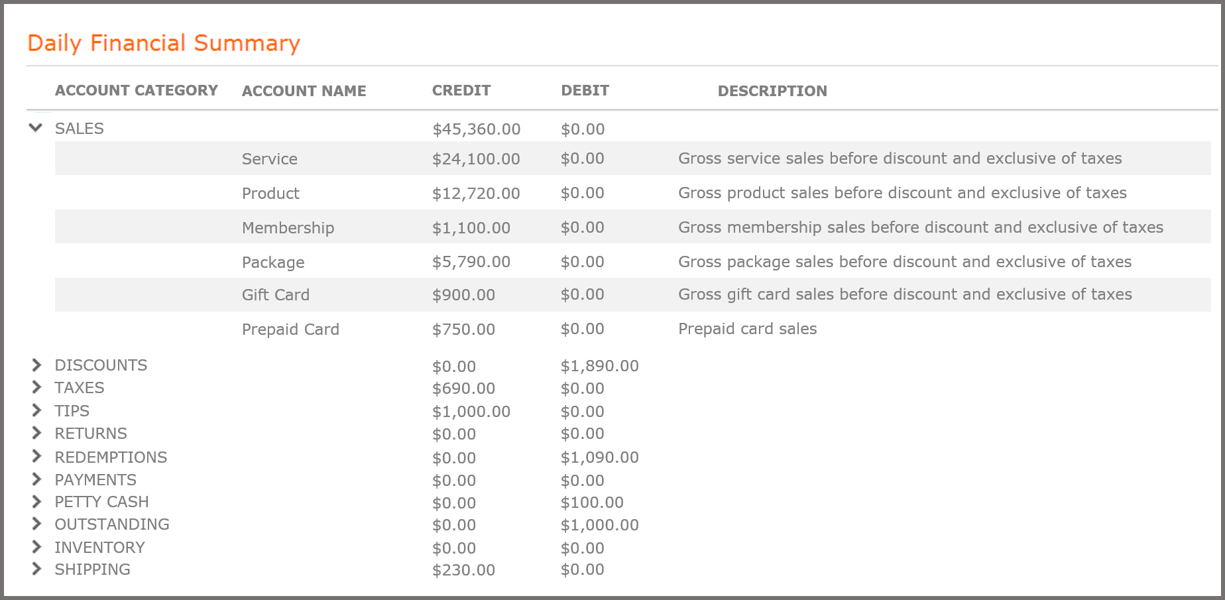The width and height of the screenshot is (1225, 600).
Task: Click the Daily Financial Summary title
Action: [163, 42]
